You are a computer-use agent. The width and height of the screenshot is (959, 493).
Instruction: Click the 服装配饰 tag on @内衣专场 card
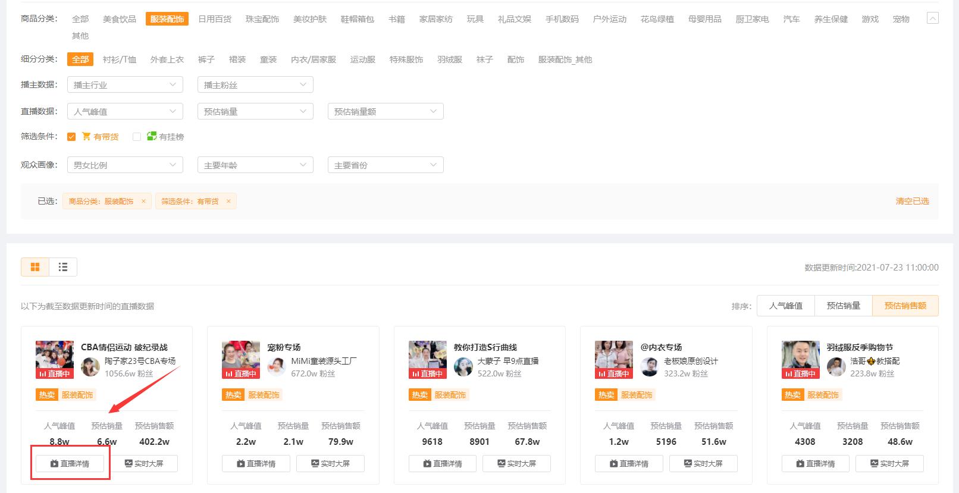[x=637, y=395]
